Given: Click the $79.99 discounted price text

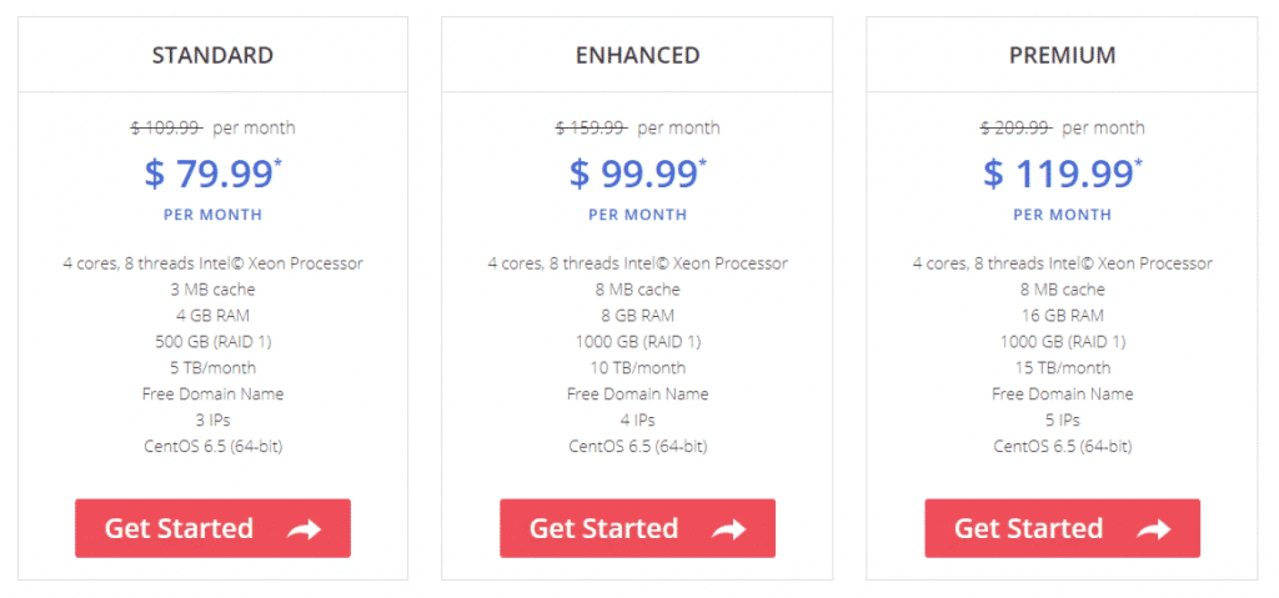Looking at the screenshot, I should point(213,174).
